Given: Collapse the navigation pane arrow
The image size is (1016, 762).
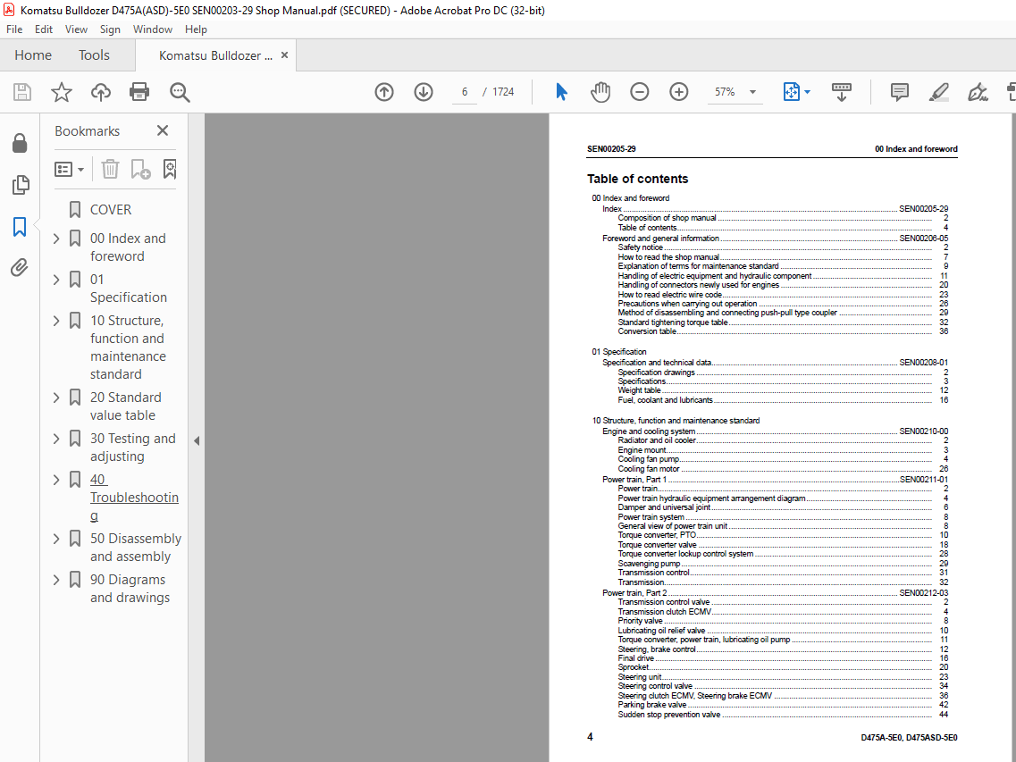Looking at the screenshot, I should (x=197, y=440).
